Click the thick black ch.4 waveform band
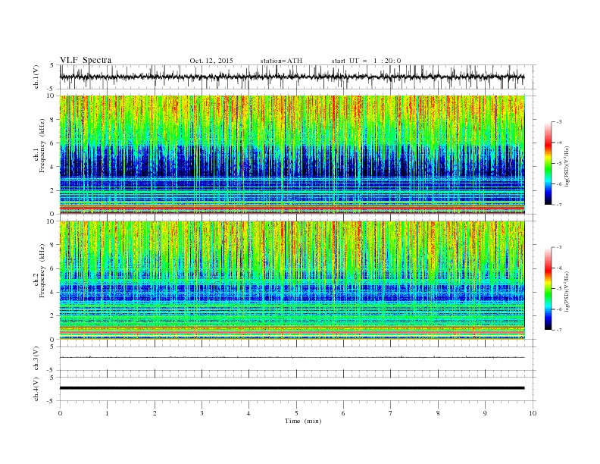 (292, 388)
